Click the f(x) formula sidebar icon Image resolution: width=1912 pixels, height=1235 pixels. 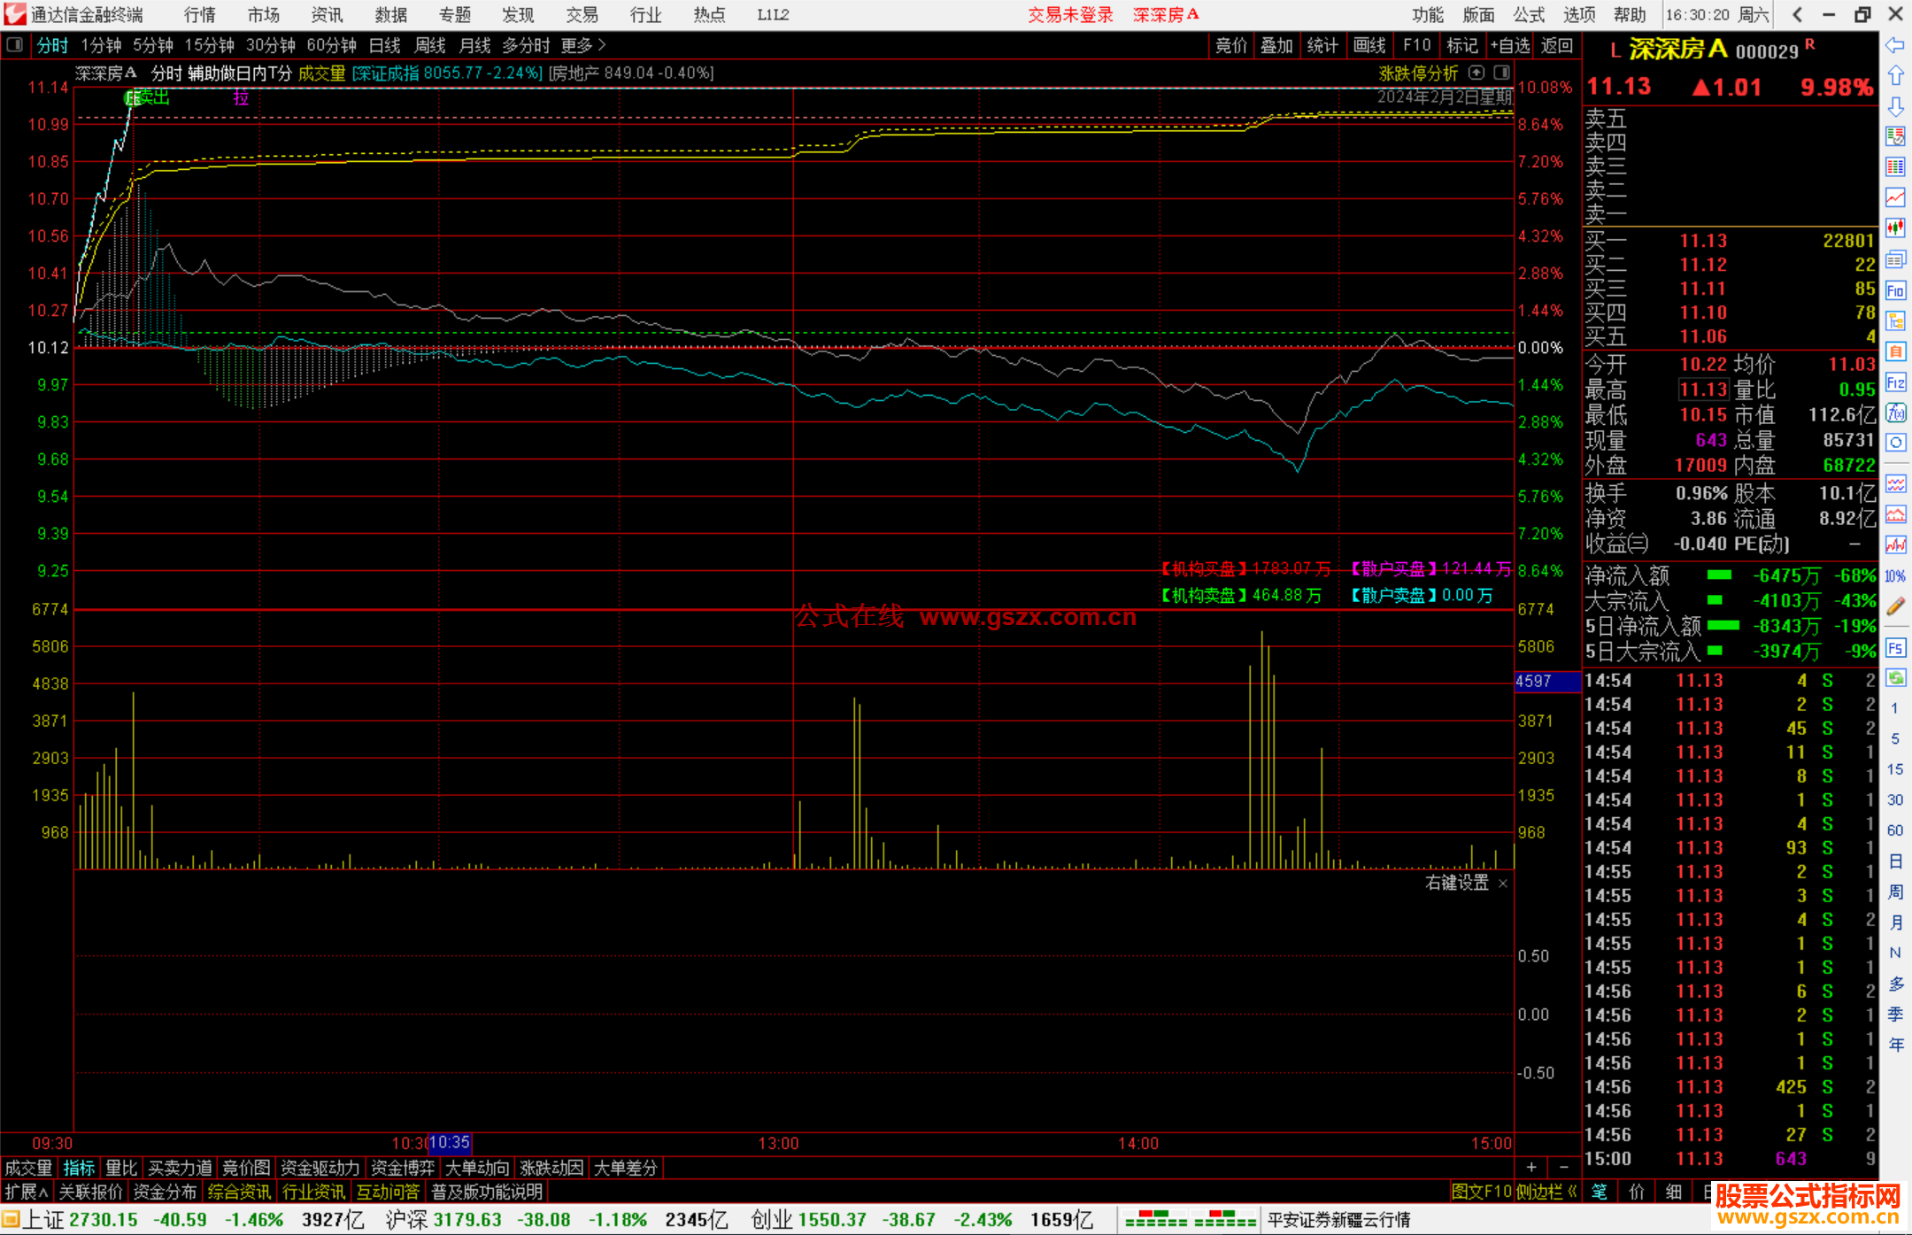[x=1895, y=413]
